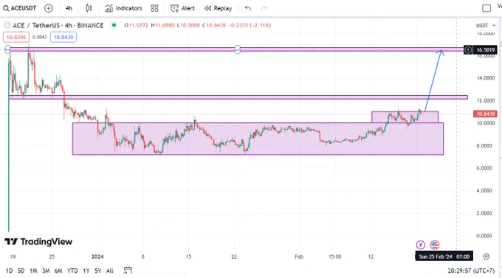
Task: Click the purple lightning events icon
Action: pos(420,245)
